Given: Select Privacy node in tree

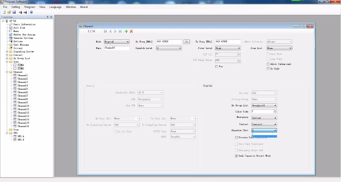Looking at the screenshot, I should coord(18,48).
